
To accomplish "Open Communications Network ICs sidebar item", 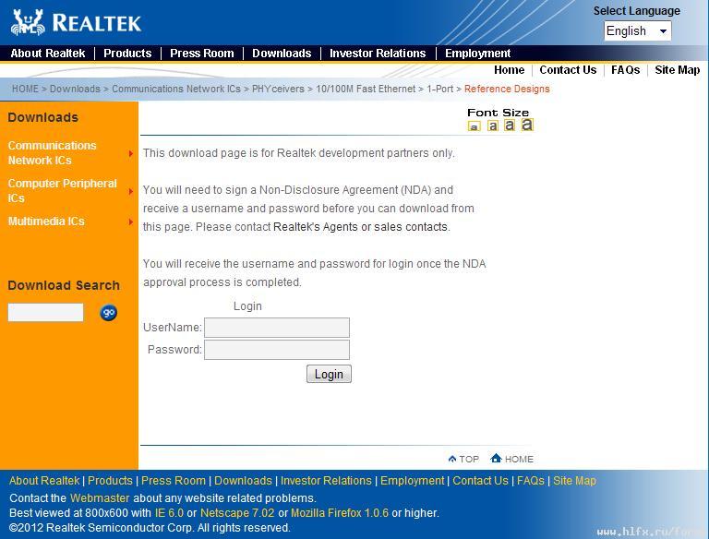I will [x=52, y=153].
